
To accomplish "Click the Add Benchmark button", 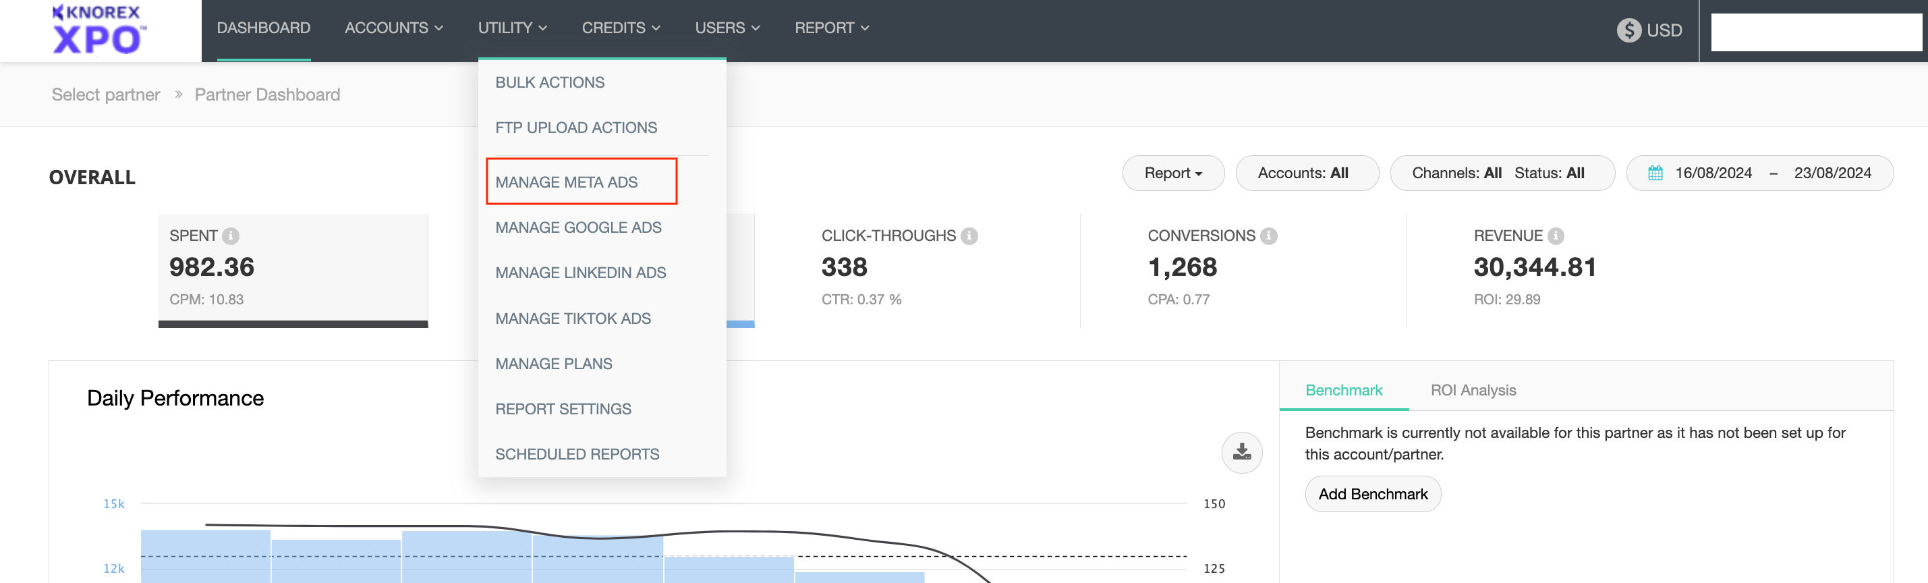I will point(1373,494).
